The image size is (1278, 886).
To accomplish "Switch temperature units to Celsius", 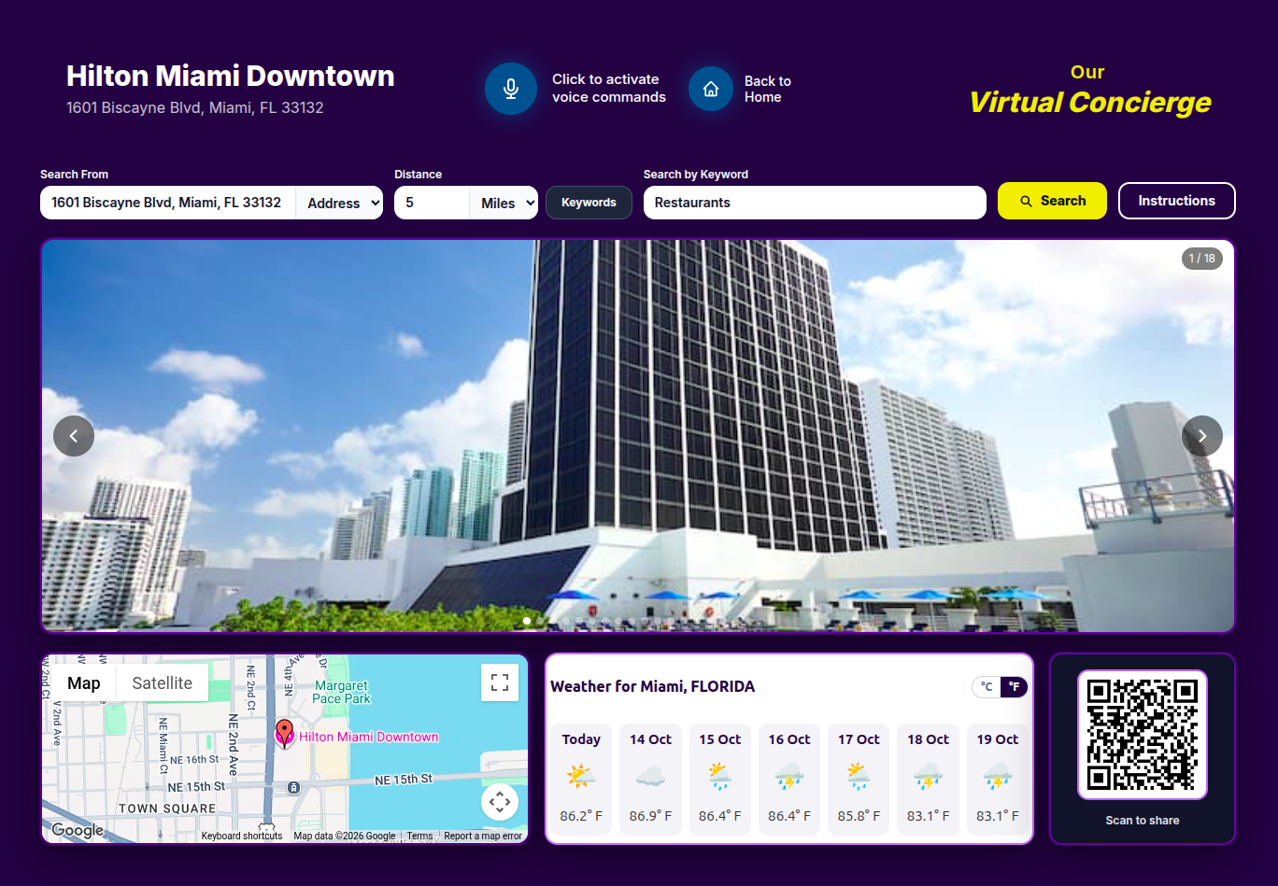I will pos(987,687).
